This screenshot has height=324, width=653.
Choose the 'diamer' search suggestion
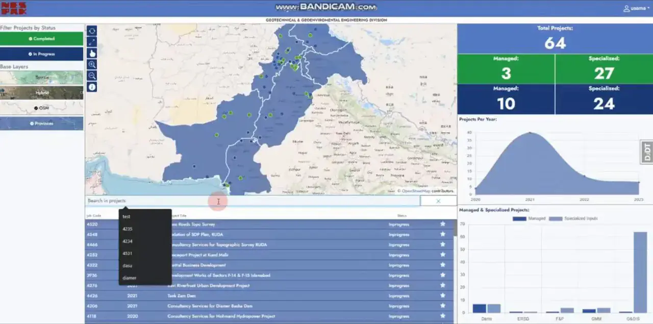[145, 278]
